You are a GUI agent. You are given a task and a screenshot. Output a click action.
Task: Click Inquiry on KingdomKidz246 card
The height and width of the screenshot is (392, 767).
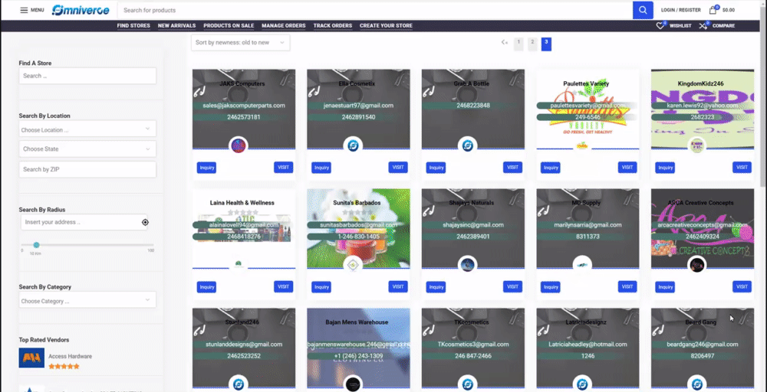tap(665, 168)
